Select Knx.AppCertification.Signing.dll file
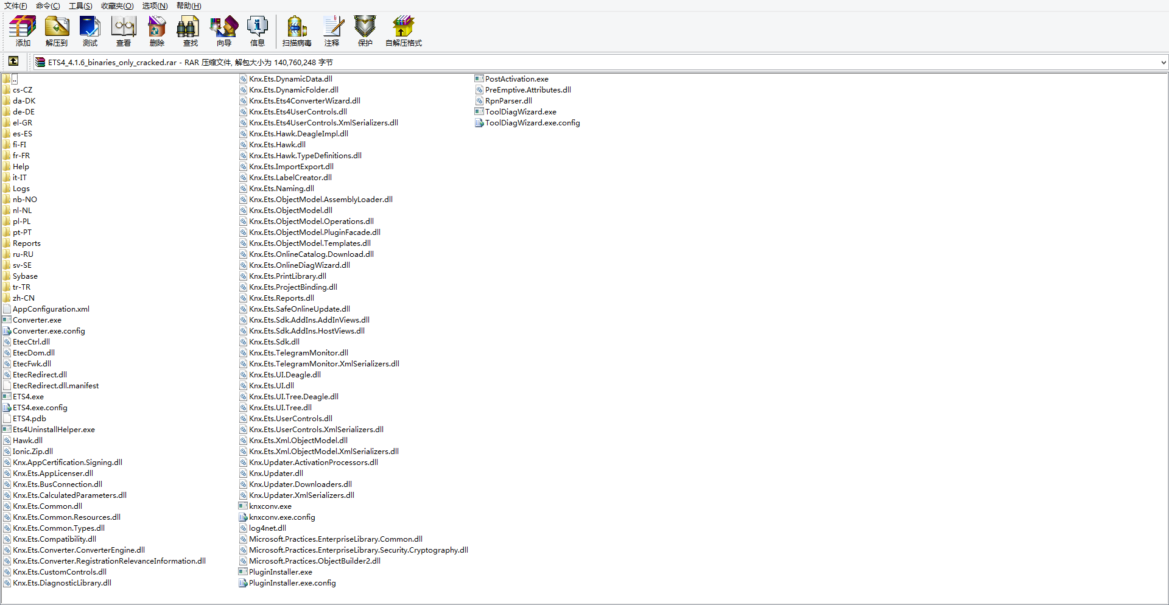The width and height of the screenshot is (1169, 605). coord(63,463)
